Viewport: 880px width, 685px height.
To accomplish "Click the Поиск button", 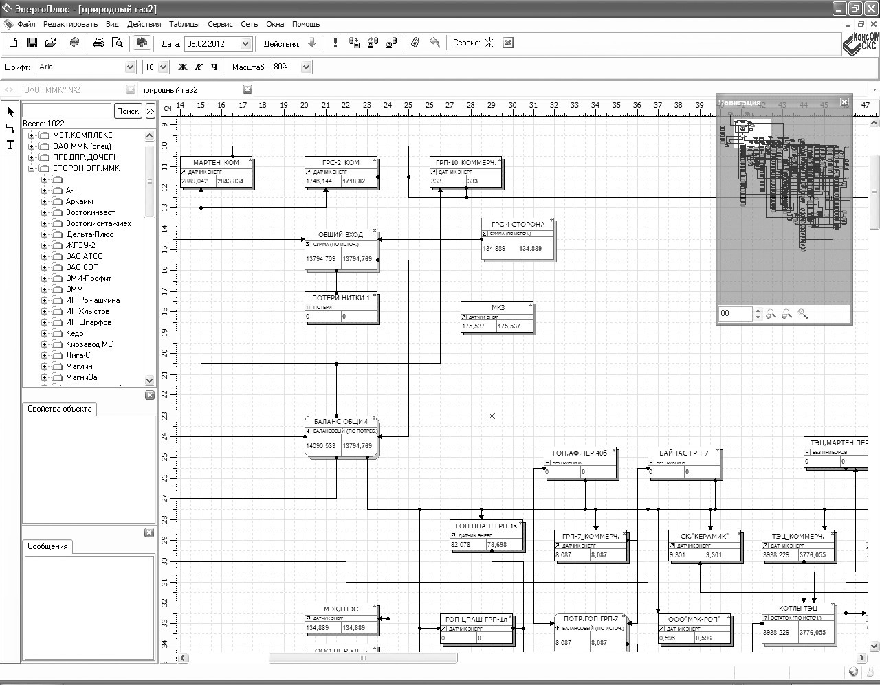I will [x=127, y=111].
